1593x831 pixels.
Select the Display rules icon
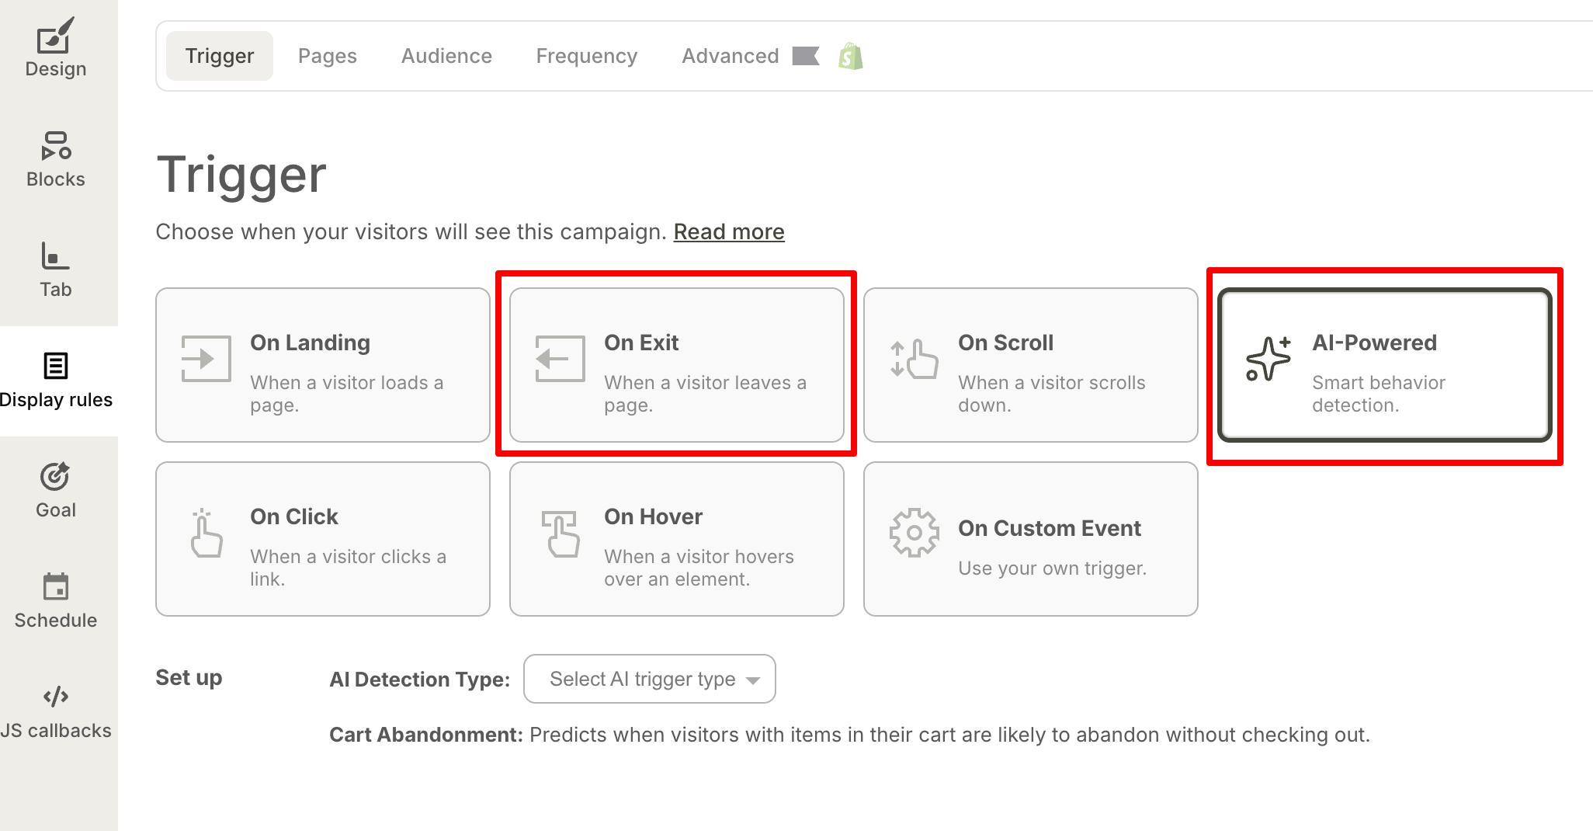click(x=54, y=366)
